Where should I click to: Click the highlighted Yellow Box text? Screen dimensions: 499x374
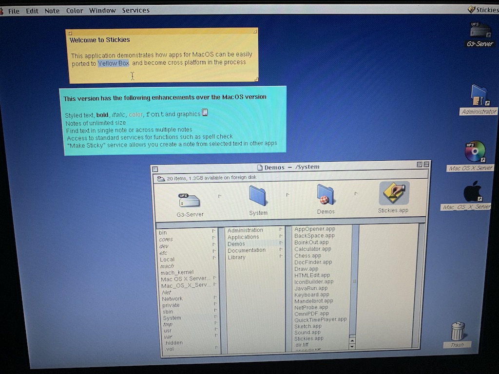(x=113, y=63)
